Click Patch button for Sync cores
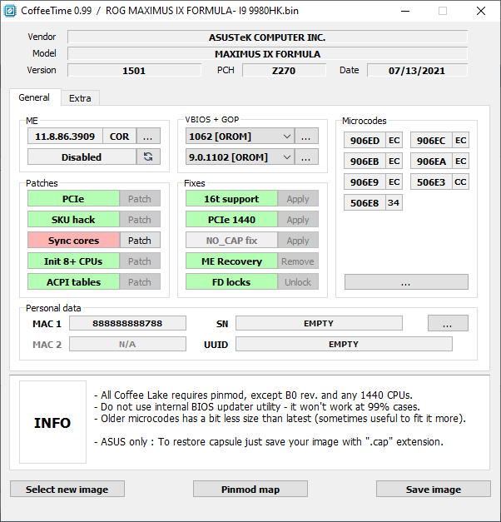The image size is (501, 522). point(140,241)
